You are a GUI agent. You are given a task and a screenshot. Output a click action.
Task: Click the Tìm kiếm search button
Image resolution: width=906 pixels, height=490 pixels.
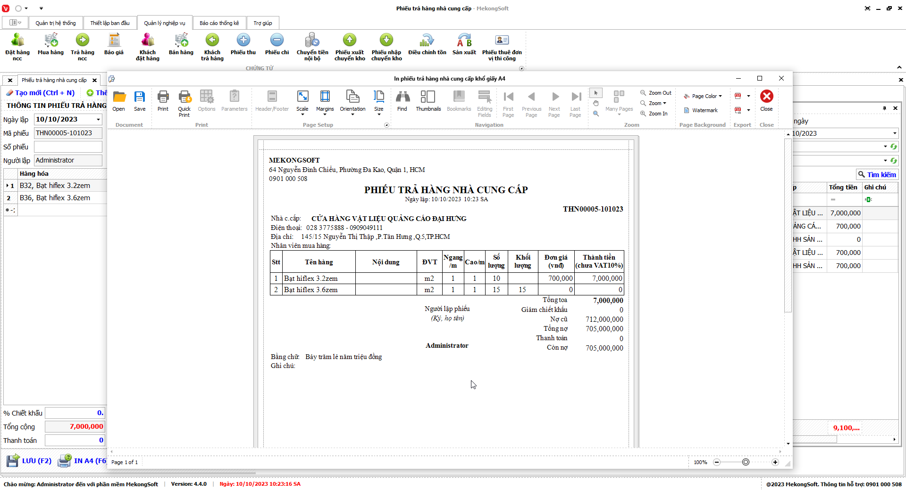[x=877, y=175]
